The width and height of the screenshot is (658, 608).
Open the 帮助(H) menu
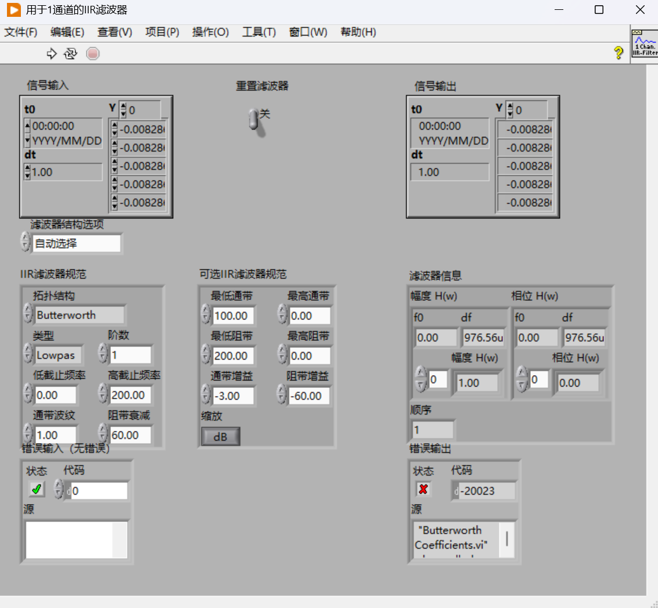pyautogui.click(x=358, y=33)
